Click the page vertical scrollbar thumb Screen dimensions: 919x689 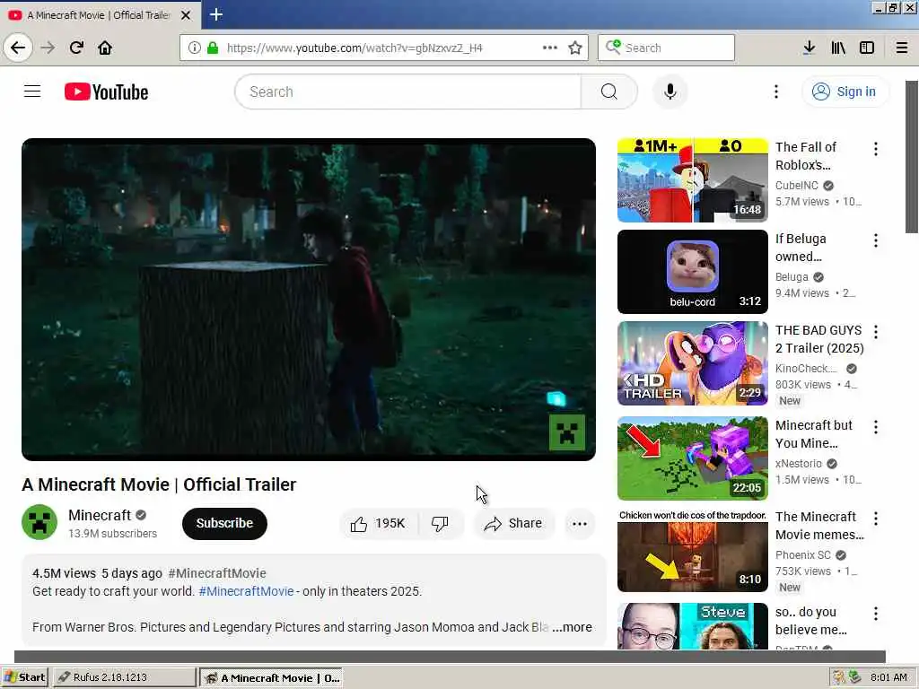tap(912, 157)
